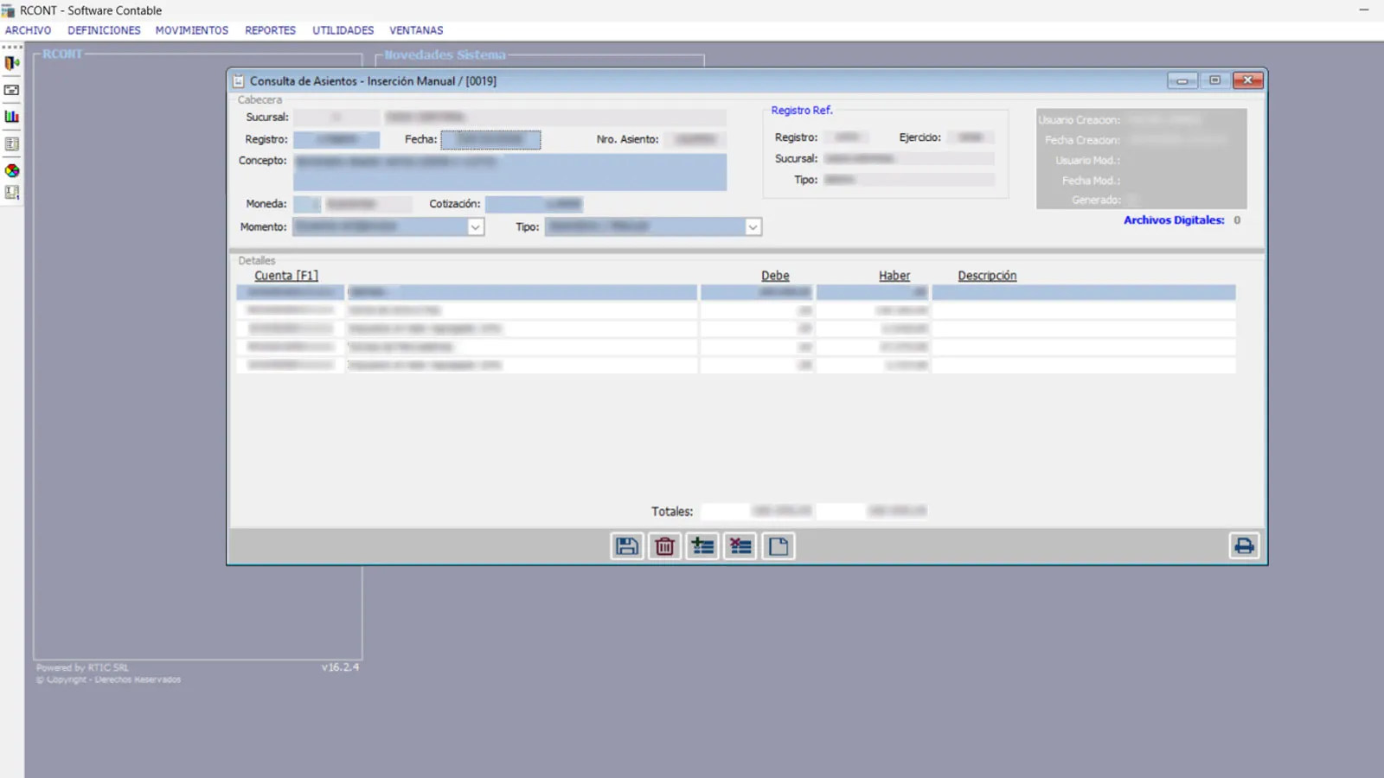Click the Concepto text area

point(509,172)
